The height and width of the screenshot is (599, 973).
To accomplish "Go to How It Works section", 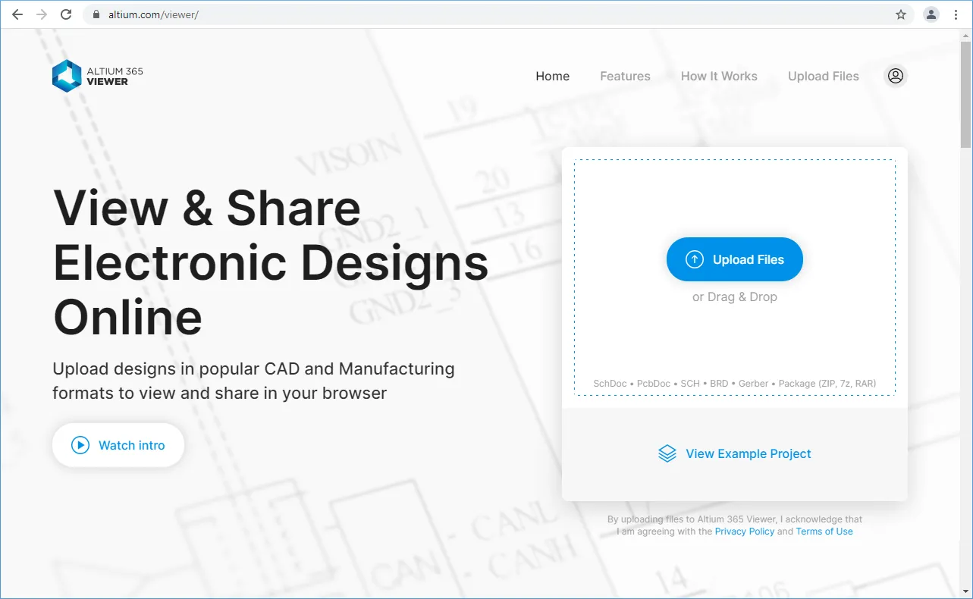I will (x=719, y=76).
